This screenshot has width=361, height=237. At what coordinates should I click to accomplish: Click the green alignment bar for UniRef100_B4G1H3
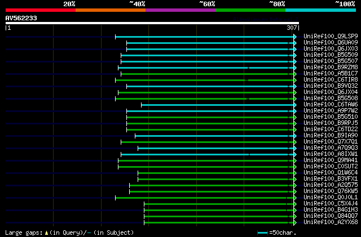[219, 211]
